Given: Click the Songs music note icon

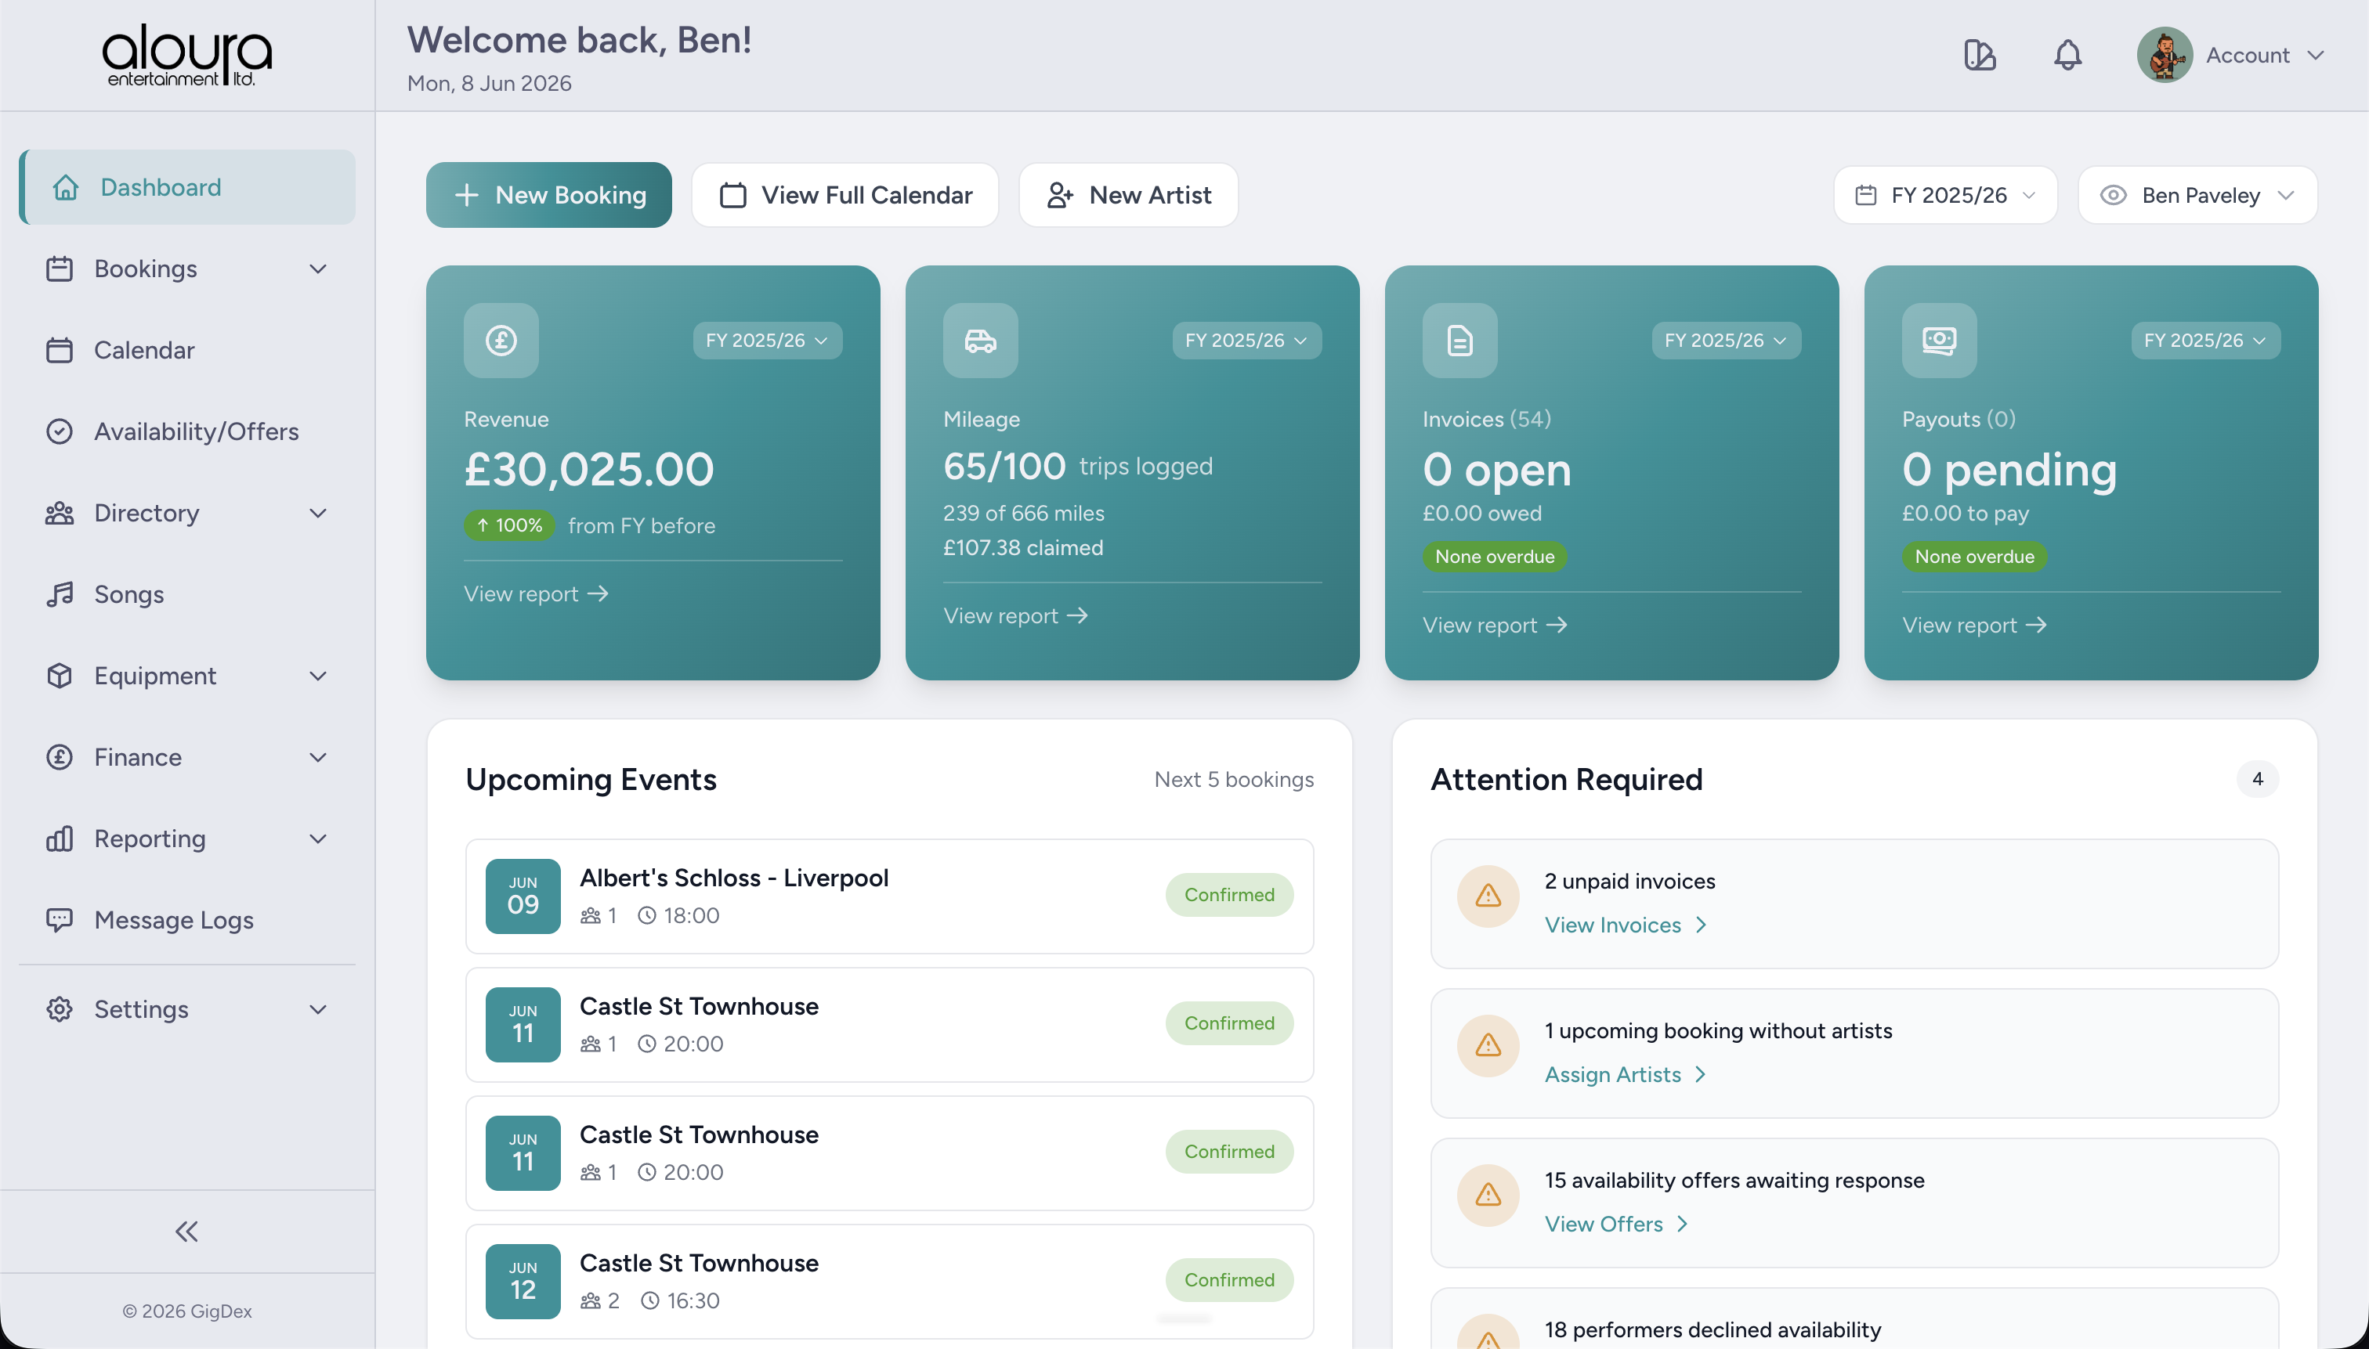Looking at the screenshot, I should tap(60, 595).
